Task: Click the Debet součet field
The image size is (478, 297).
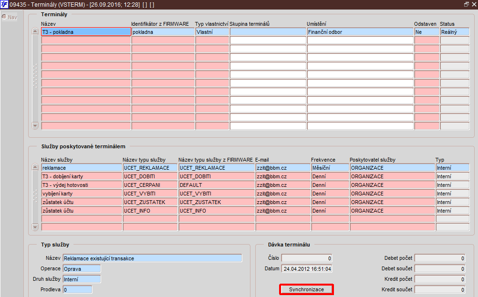Action: click(x=440, y=269)
